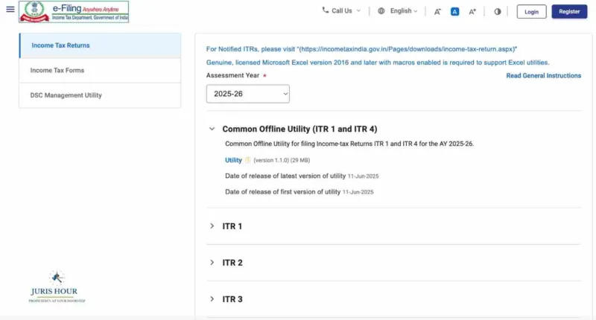Open Read General Instructions link
This screenshot has width=596, height=320.
coord(544,76)
